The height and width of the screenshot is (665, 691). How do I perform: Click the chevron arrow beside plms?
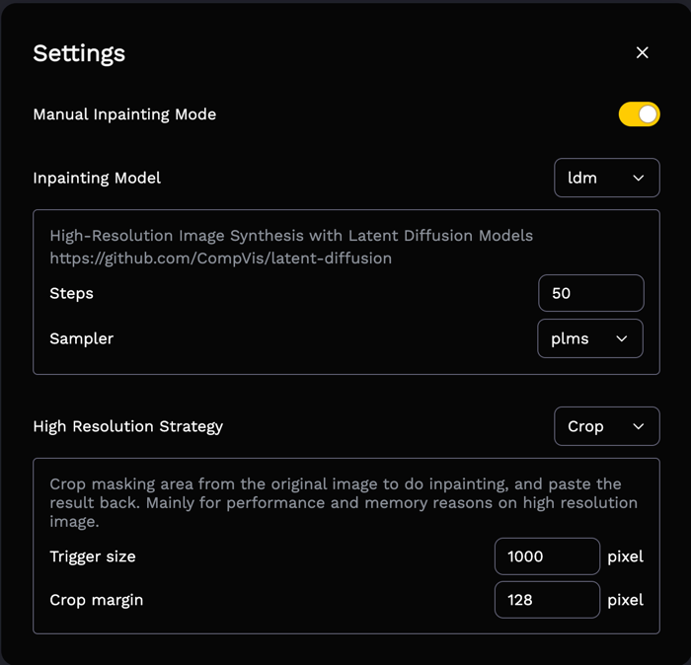[x=621, y=338]
